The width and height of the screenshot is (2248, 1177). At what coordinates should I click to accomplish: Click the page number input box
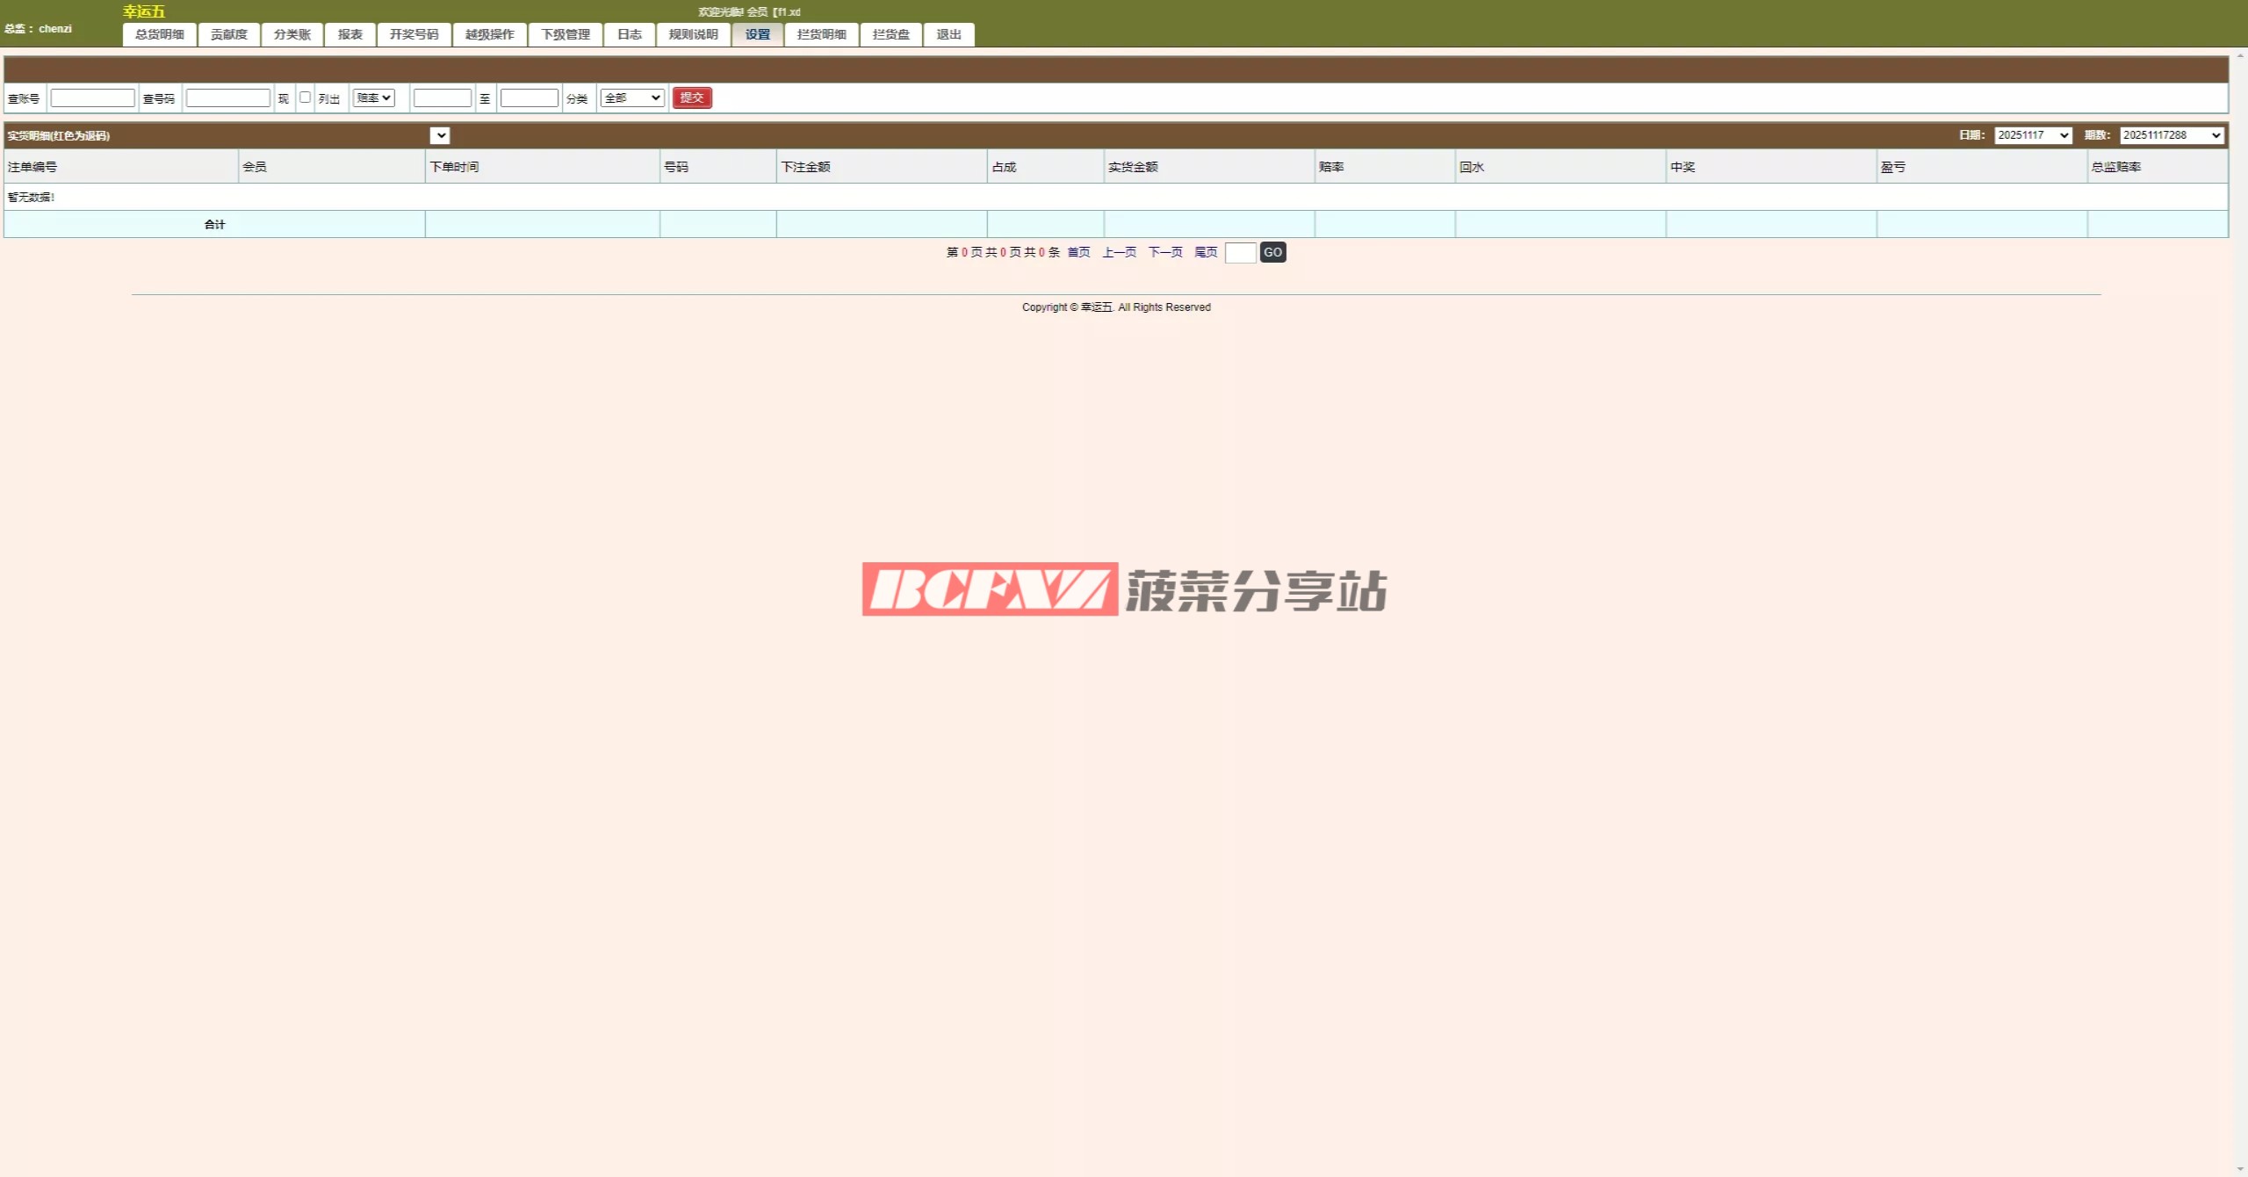1239,252
